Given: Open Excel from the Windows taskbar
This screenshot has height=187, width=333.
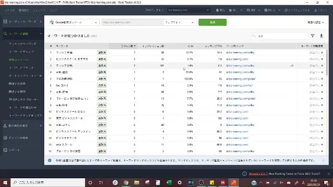Looking at the screenshot, I should [x=169, y=182].
